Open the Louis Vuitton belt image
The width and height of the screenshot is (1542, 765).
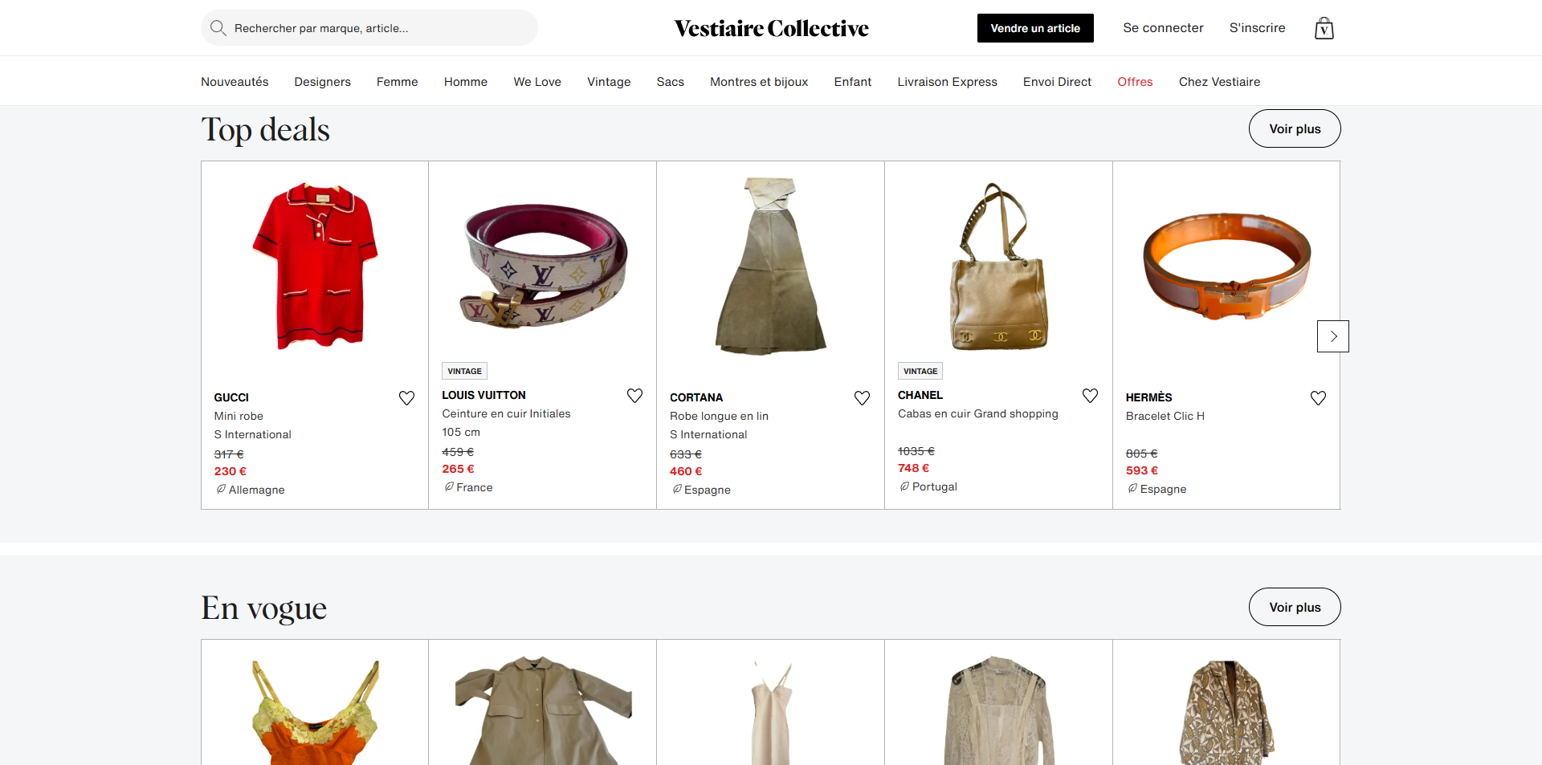543,266
